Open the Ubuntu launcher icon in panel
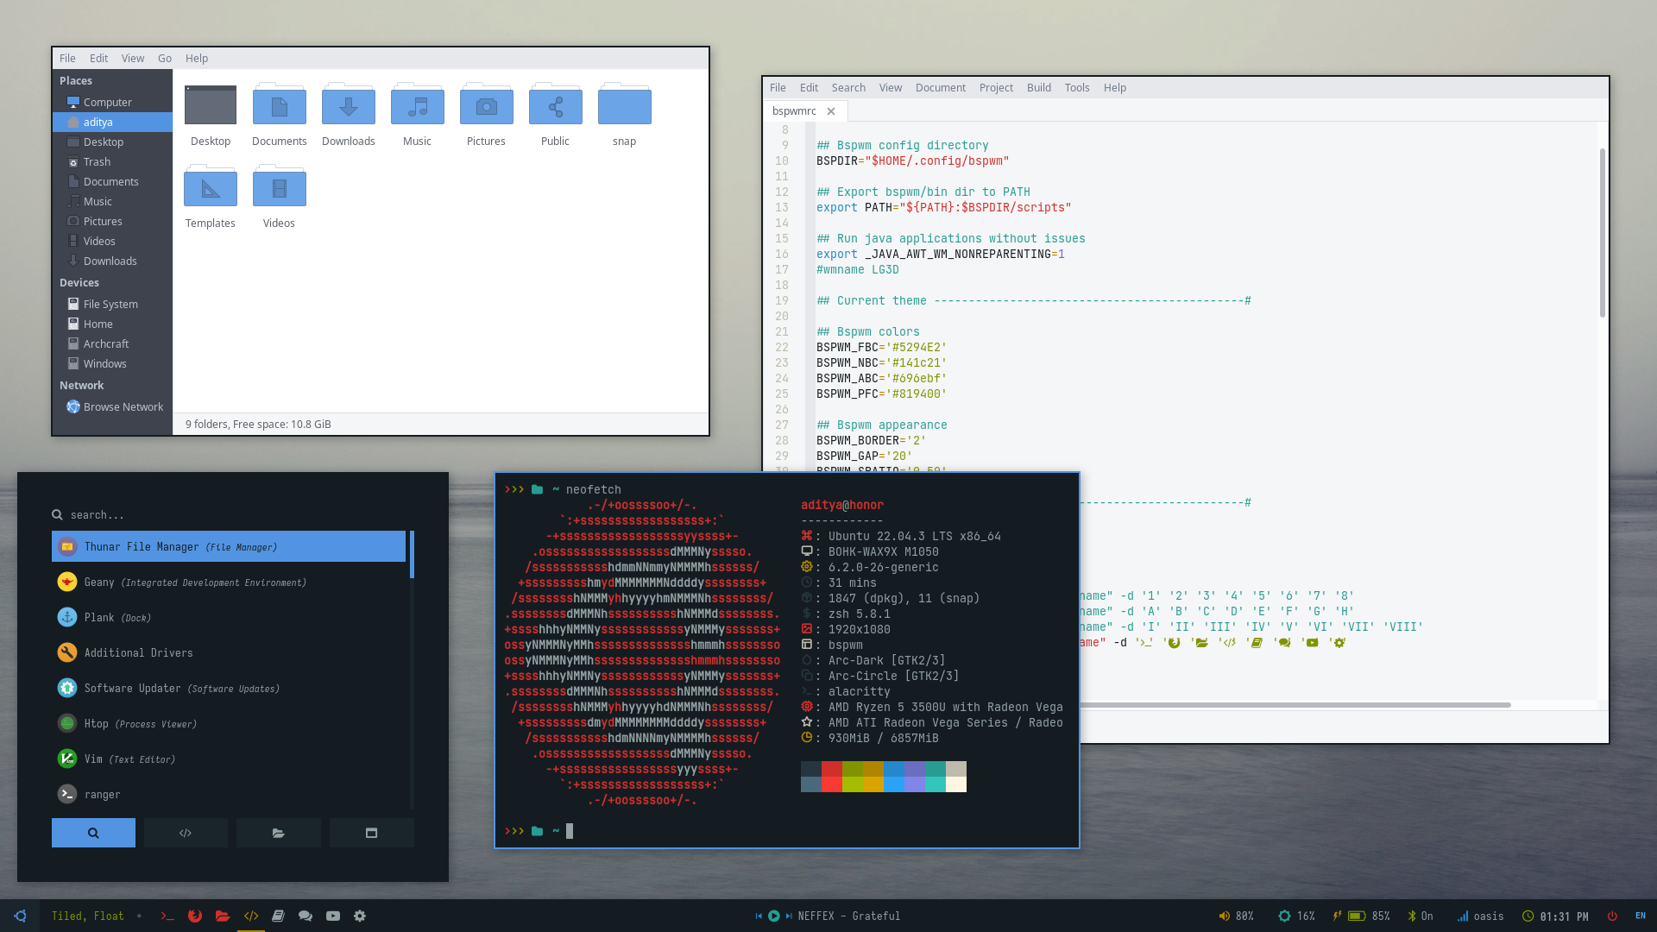This screenshot has width=1657, height=932. click(x=20, y=916)
